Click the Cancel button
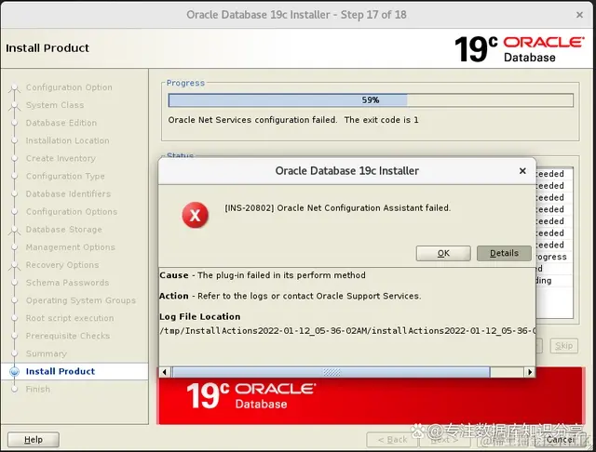The width and height of the screenshot is (596, 452). click(x=561, y=440)
